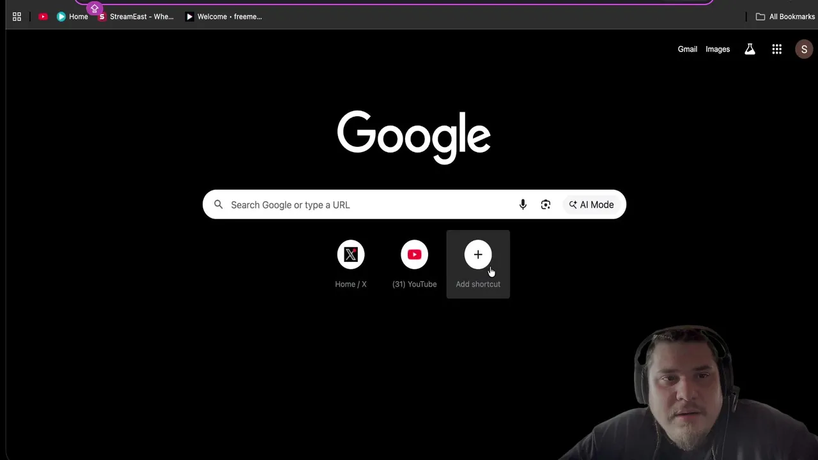Viewport: 818px width, 460px height.
Task: Click the Add shortcut plus button
Action: pos(478,255)
